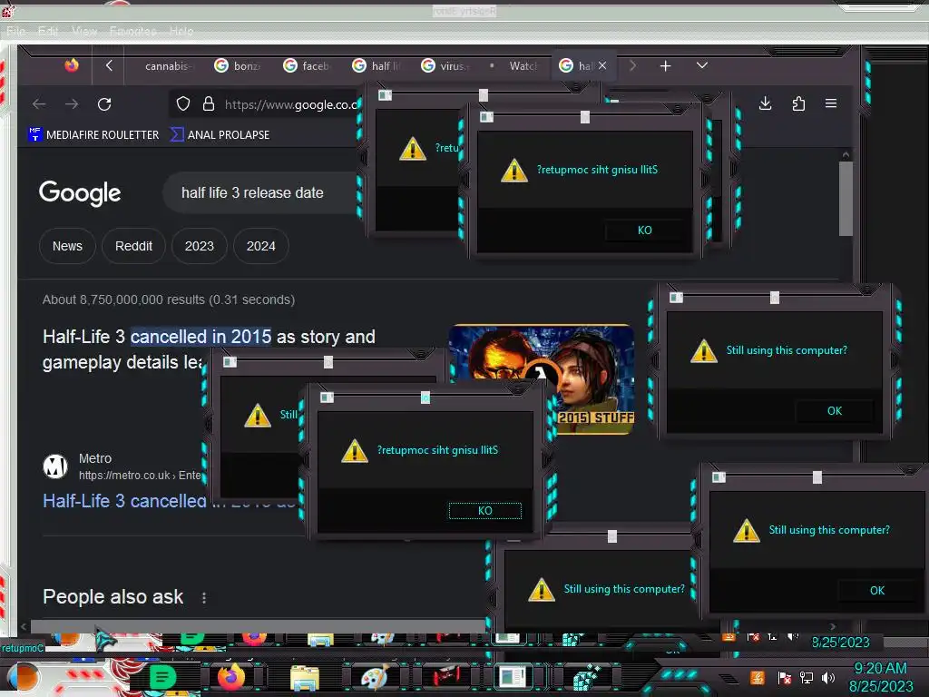Click warning icon in center mirrored dialog
929x697 pixels.
coord(355,451)
